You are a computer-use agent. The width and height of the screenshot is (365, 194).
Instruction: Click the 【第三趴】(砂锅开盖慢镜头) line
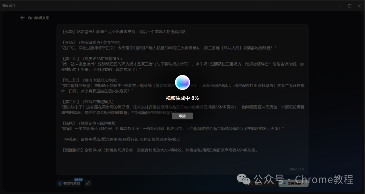88,102
